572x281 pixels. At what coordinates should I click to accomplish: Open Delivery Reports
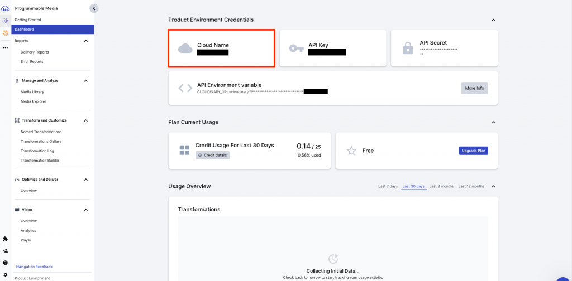[35, 52]
